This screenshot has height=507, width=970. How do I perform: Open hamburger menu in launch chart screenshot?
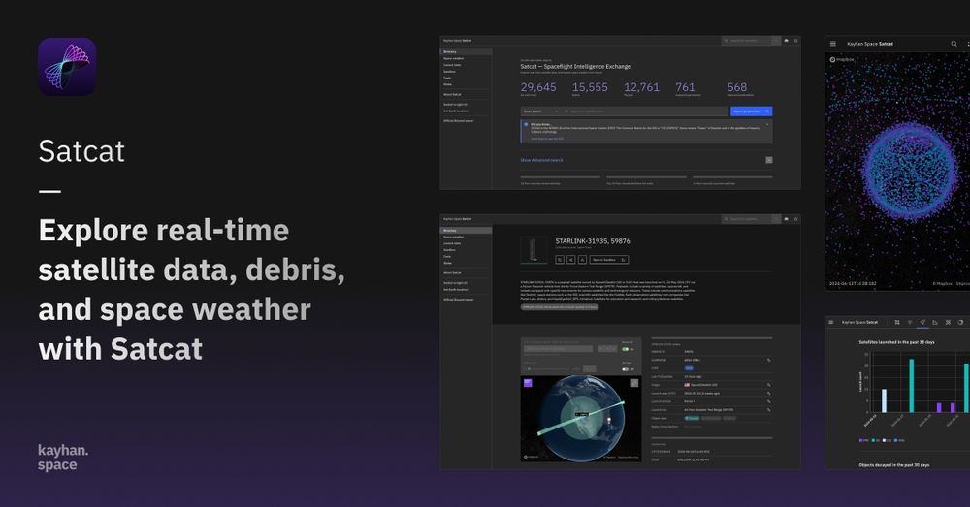click(831, 322)
